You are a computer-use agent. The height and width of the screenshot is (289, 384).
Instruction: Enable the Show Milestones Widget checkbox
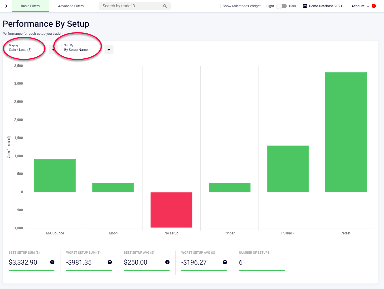[x=218, y=6]
